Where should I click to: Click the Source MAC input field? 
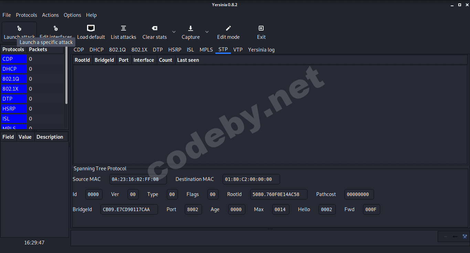click(138, 179)
